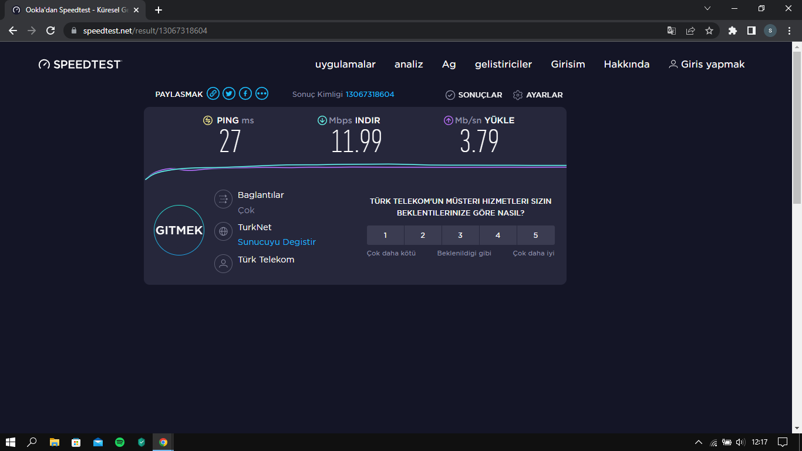The height and width of the screenshot is (451, 802).
Task: Share result on Twitter
Action: [229, 93]
